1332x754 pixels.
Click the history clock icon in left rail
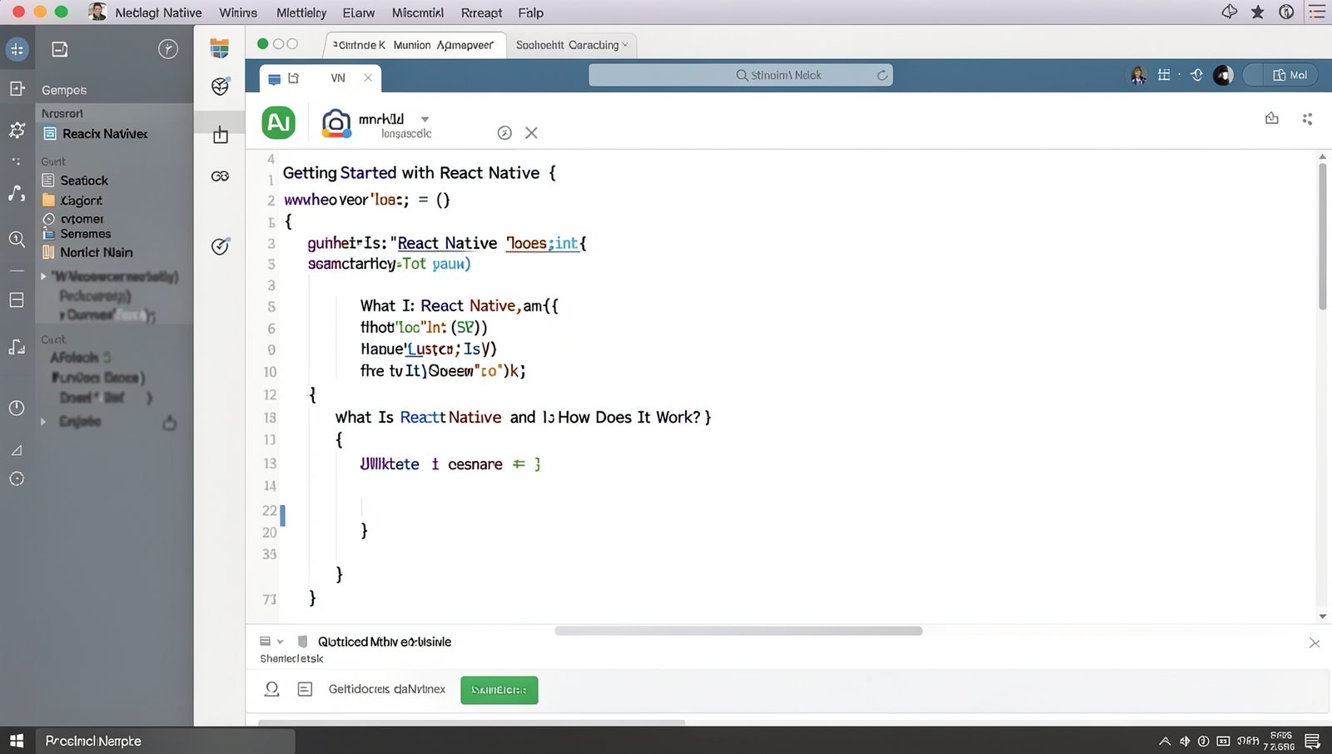click(17, 408)
